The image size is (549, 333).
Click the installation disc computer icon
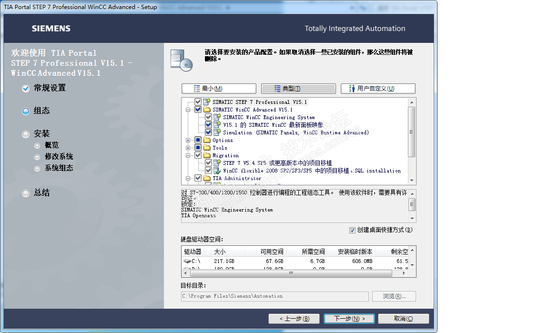tap(182, 60)
